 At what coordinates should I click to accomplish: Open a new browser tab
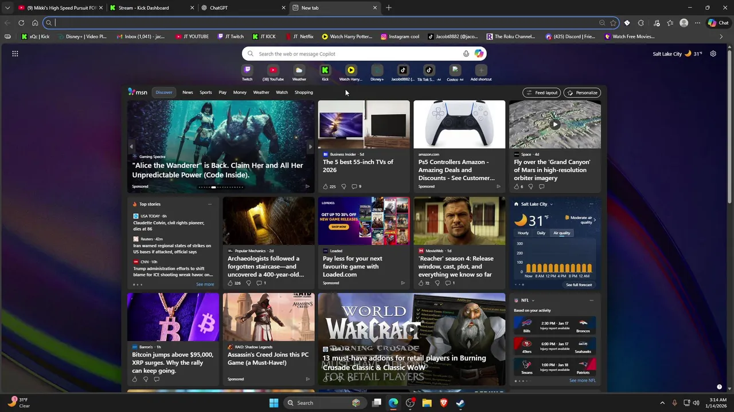(389, 7)
